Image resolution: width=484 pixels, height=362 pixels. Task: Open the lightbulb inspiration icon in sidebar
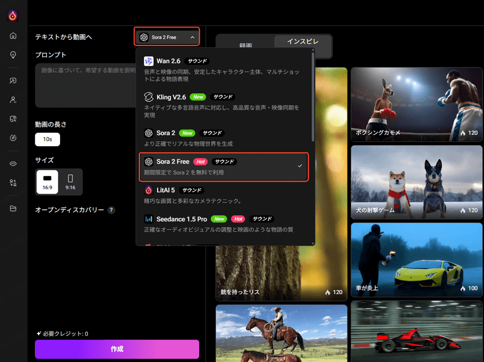pyautogui.click(x=13, y=55)
